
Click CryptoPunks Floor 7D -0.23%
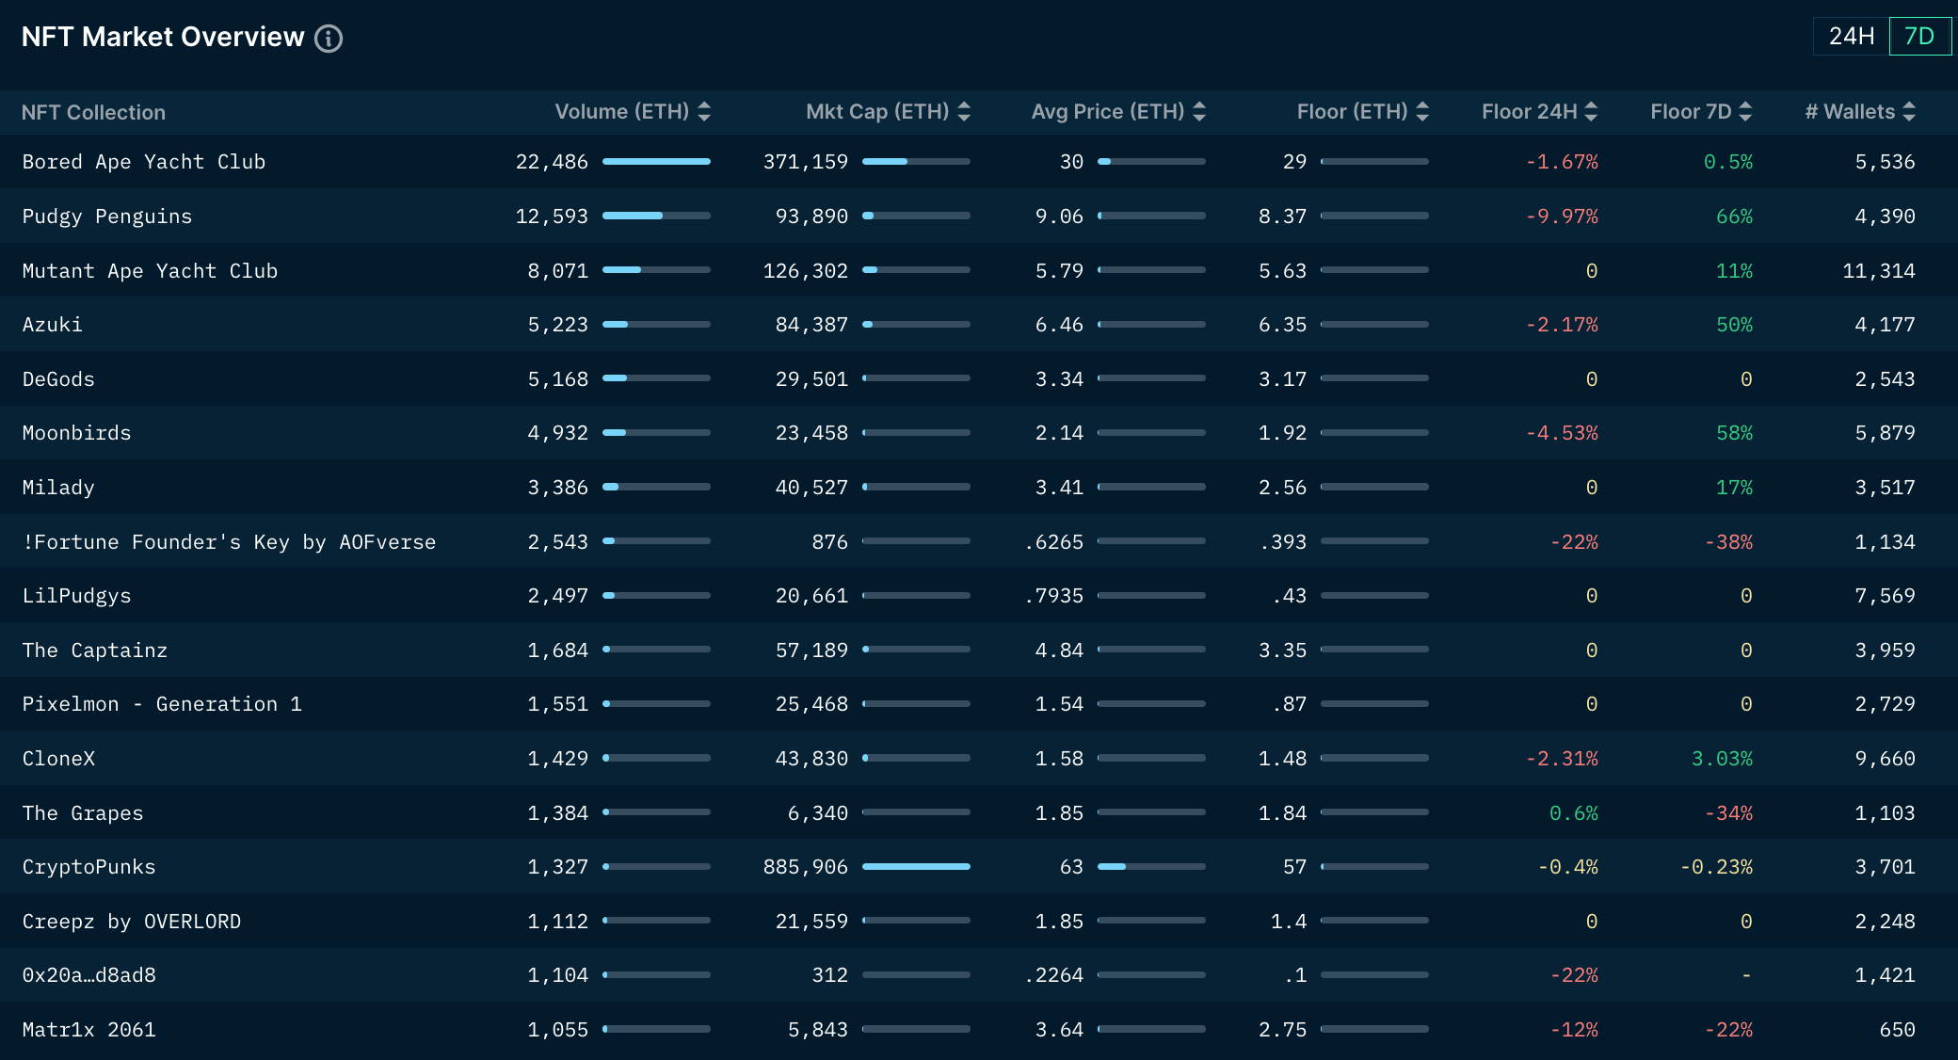click(1716, 867)
